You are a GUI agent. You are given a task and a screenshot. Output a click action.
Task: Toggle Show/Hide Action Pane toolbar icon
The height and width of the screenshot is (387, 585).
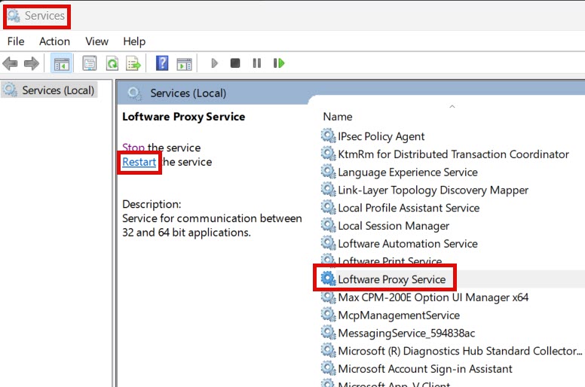pyautogui.click(x=184, y=64)
